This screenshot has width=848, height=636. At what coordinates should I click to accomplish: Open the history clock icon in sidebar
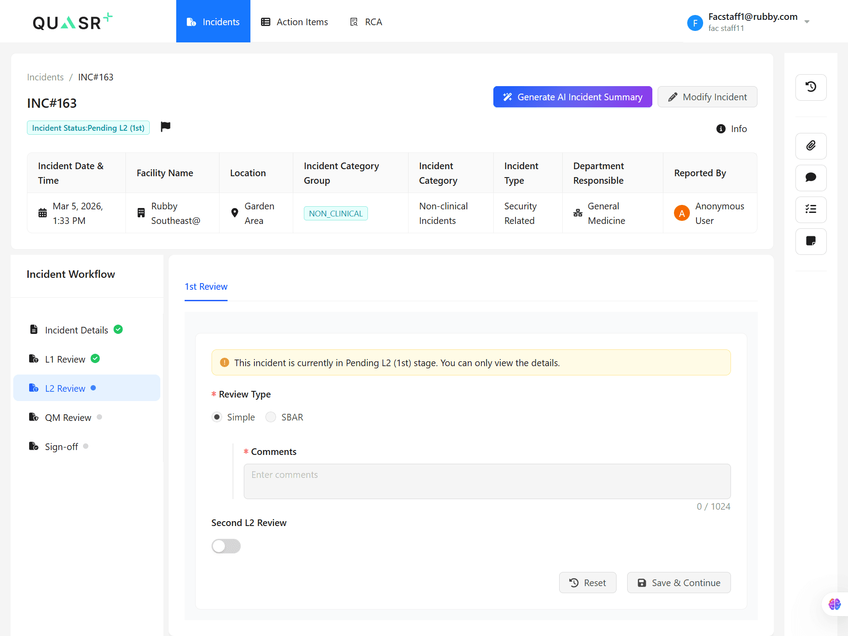click(810, 87)
